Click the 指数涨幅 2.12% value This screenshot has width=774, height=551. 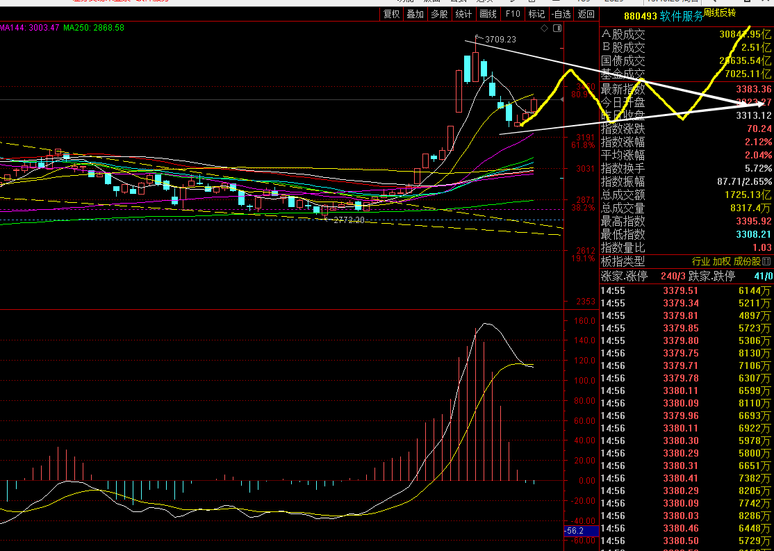[758, 142]
